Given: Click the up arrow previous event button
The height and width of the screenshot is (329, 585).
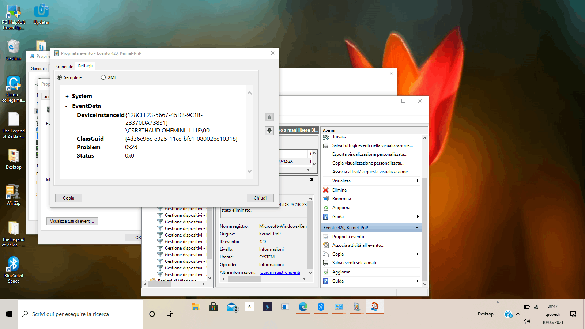Looking at the screenshot, I should pyautogui.click(x=269, y=117).
